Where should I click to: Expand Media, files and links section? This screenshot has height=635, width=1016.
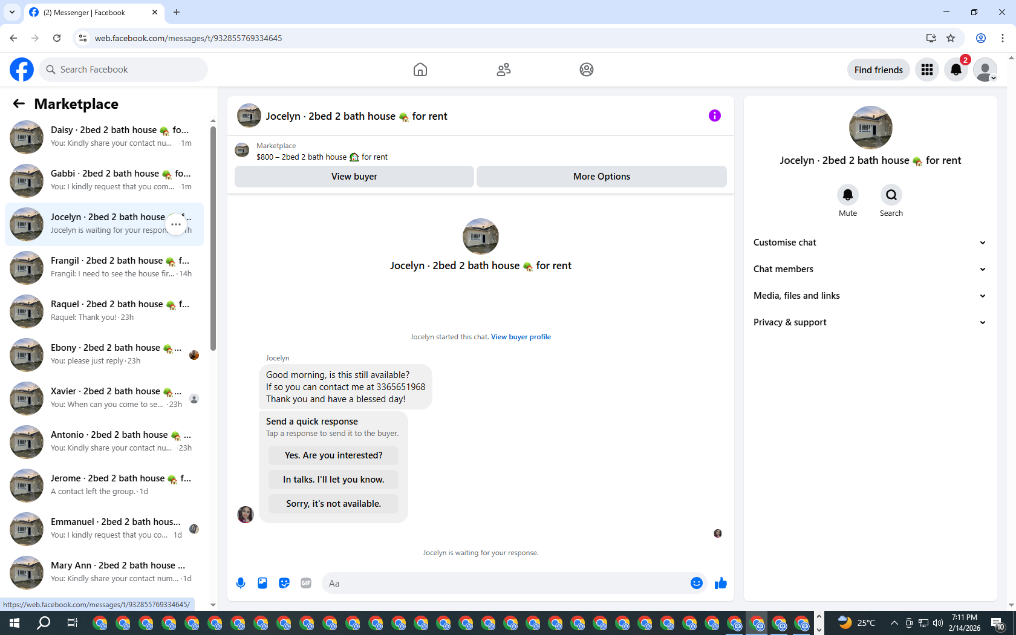coord(870,296)
